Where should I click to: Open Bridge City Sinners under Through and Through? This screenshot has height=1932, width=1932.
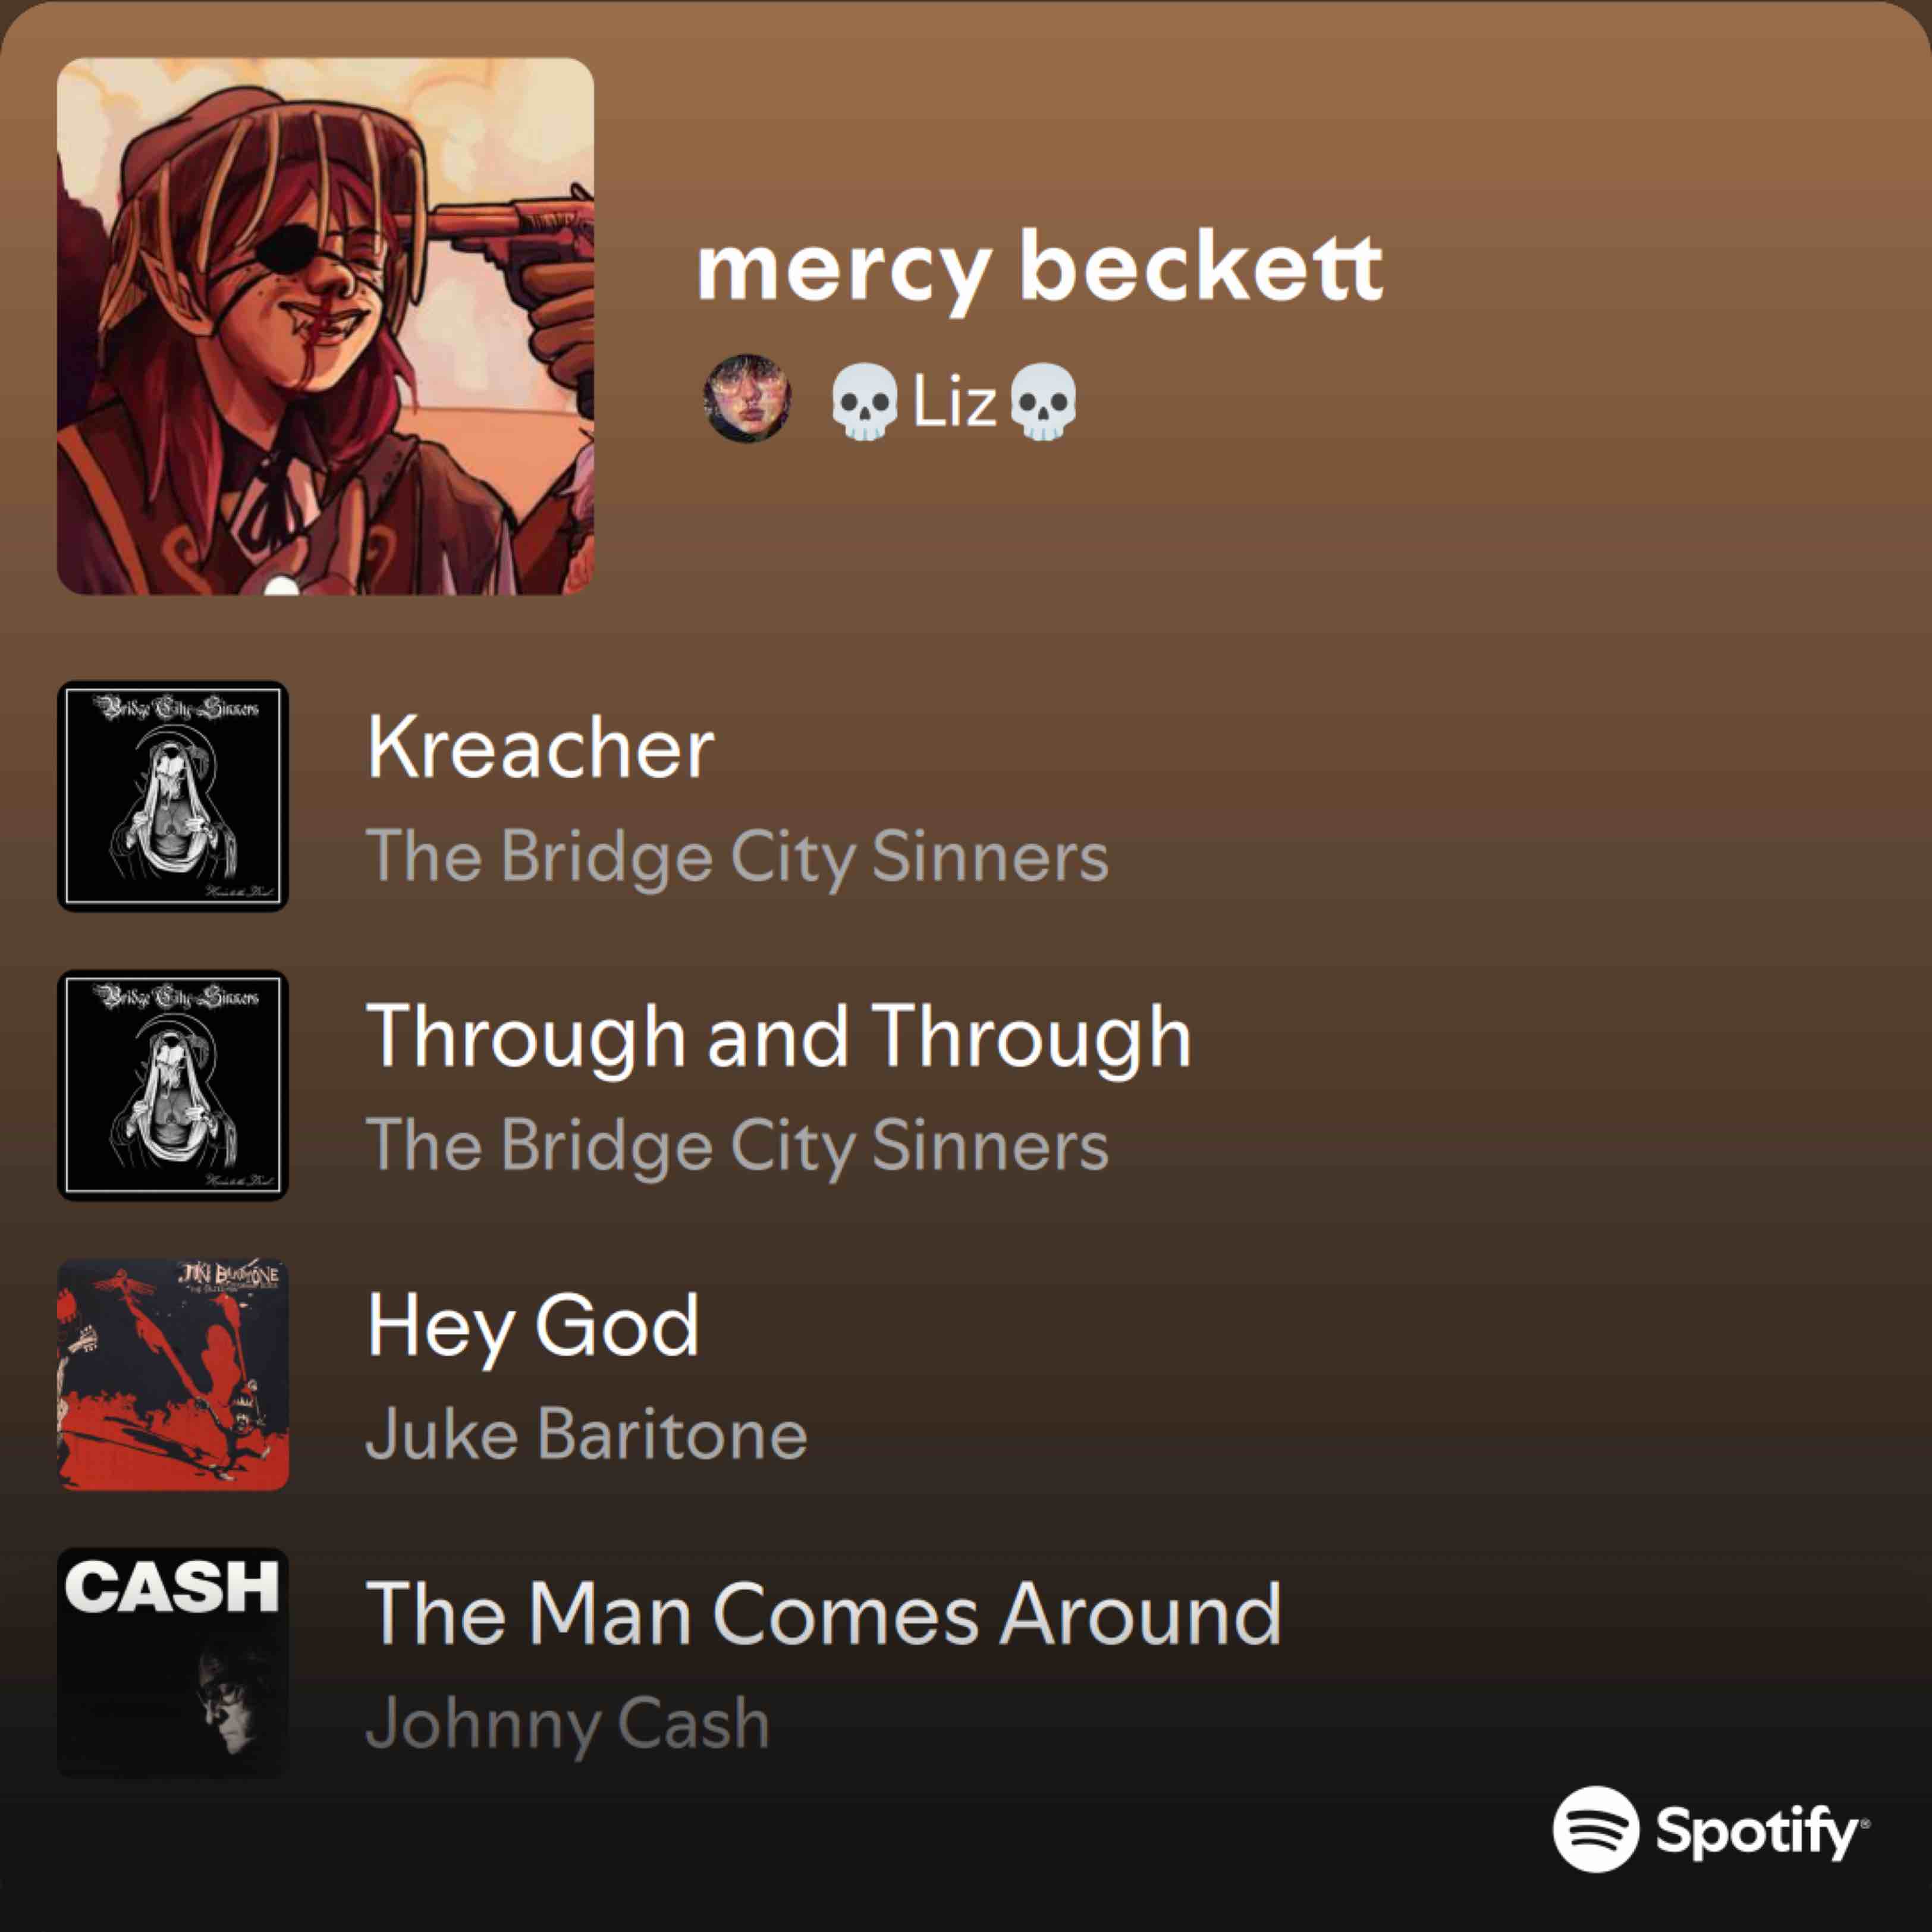point(738,1145)
